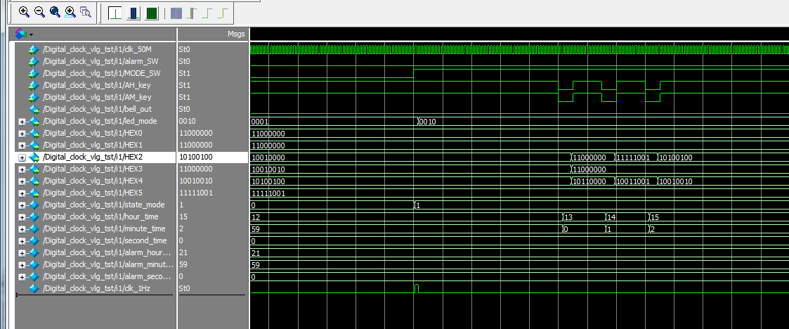
Task: Click the bus icon beside HEX5
Action: point(34,193)
